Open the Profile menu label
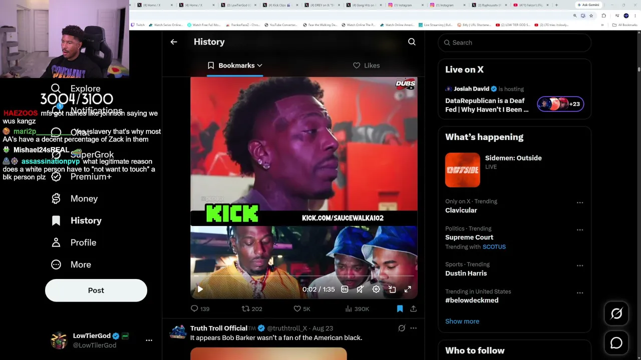 pyautogui.click(x=83, y=242)
